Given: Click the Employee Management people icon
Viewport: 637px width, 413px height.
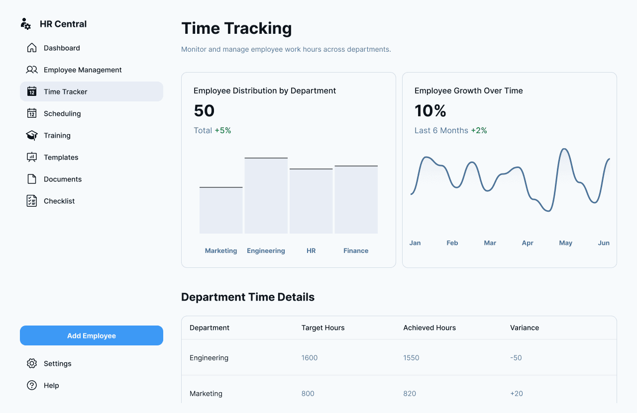Looking at the screenshot, I should 31,70.
